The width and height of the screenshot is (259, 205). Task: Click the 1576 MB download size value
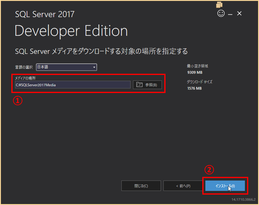pyautogui.click(x=194, y=88)
